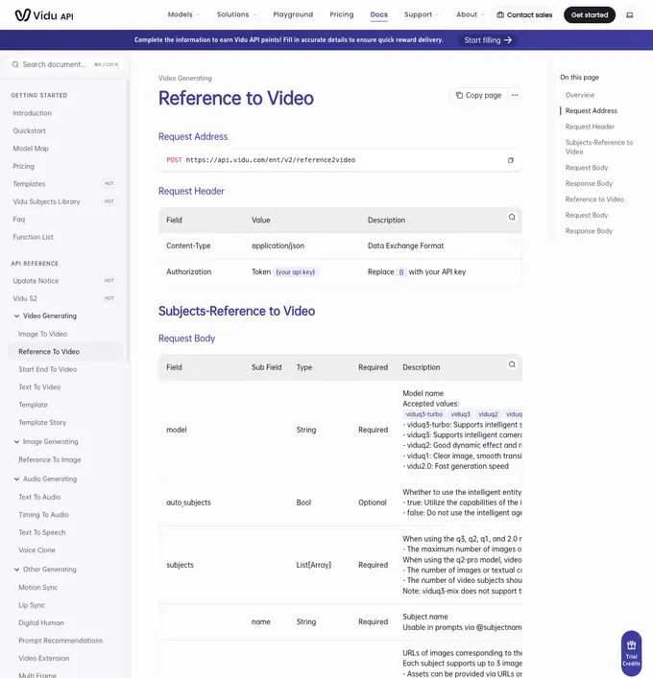Viewport: 653px width, 678px height.
Task: Open Quickstart in sidebar
Action: tap(29, 131)
